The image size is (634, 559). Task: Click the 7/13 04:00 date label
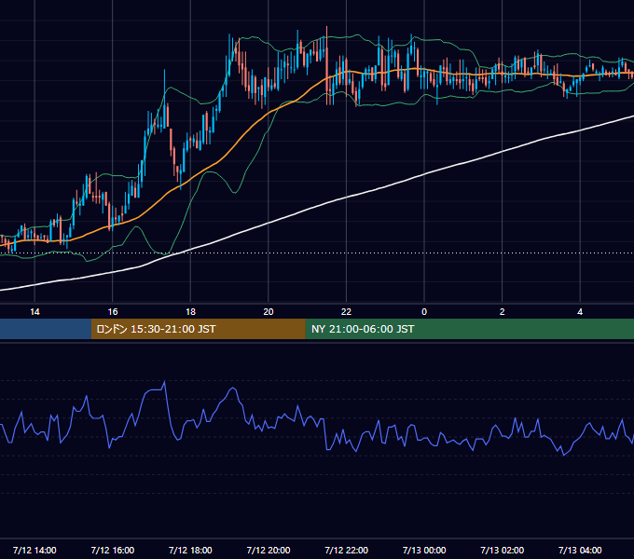(580, 550)
